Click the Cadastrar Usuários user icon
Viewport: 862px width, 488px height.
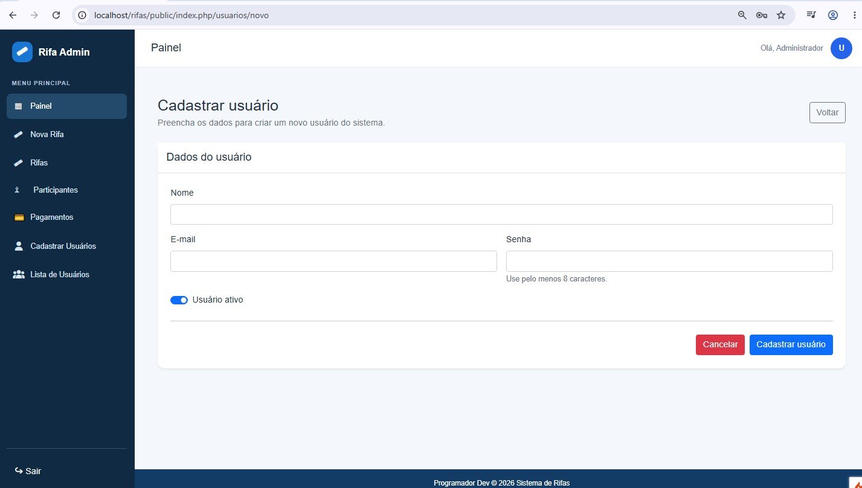pyautogui.click(x=18, y=246)
